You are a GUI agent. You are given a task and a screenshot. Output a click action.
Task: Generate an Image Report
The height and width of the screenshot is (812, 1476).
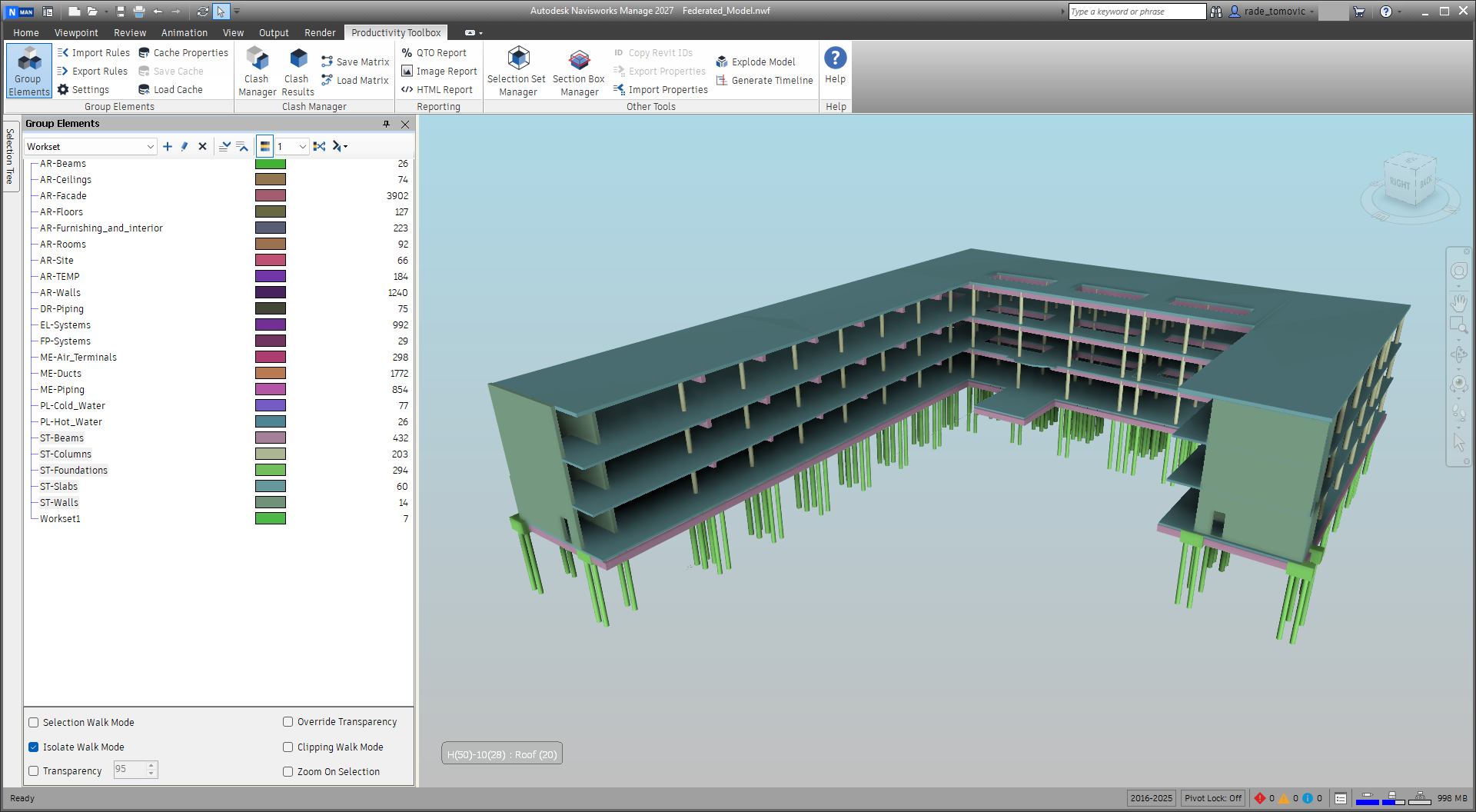click(440, 71)
